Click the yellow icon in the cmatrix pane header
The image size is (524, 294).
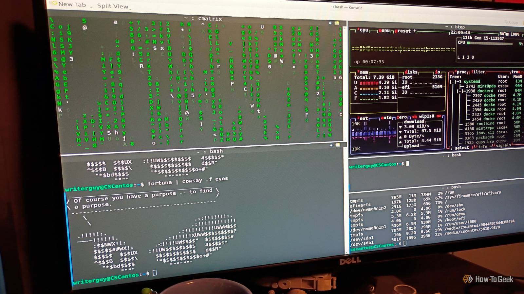(x=337, y=23)
